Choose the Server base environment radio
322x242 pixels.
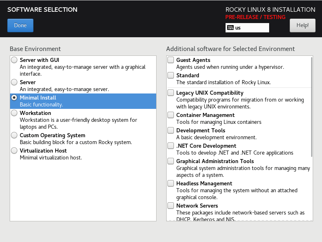pos(14,82)
